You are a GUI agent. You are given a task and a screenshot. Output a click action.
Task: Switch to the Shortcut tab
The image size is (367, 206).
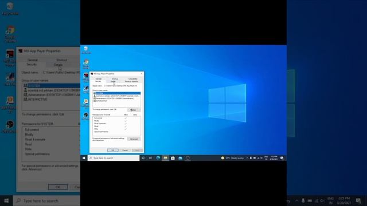pos(115,79)
